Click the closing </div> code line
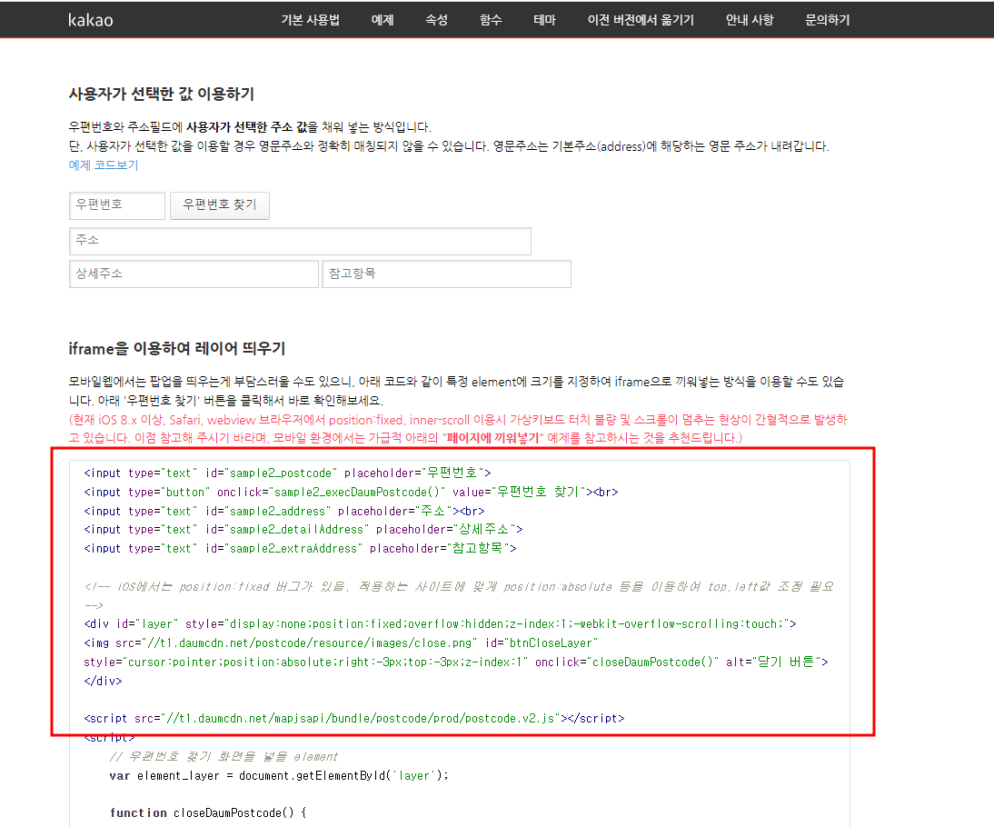 (103, 681)
